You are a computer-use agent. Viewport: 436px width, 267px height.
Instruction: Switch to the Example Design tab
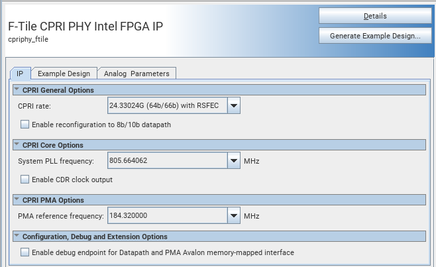coord(64,74)
